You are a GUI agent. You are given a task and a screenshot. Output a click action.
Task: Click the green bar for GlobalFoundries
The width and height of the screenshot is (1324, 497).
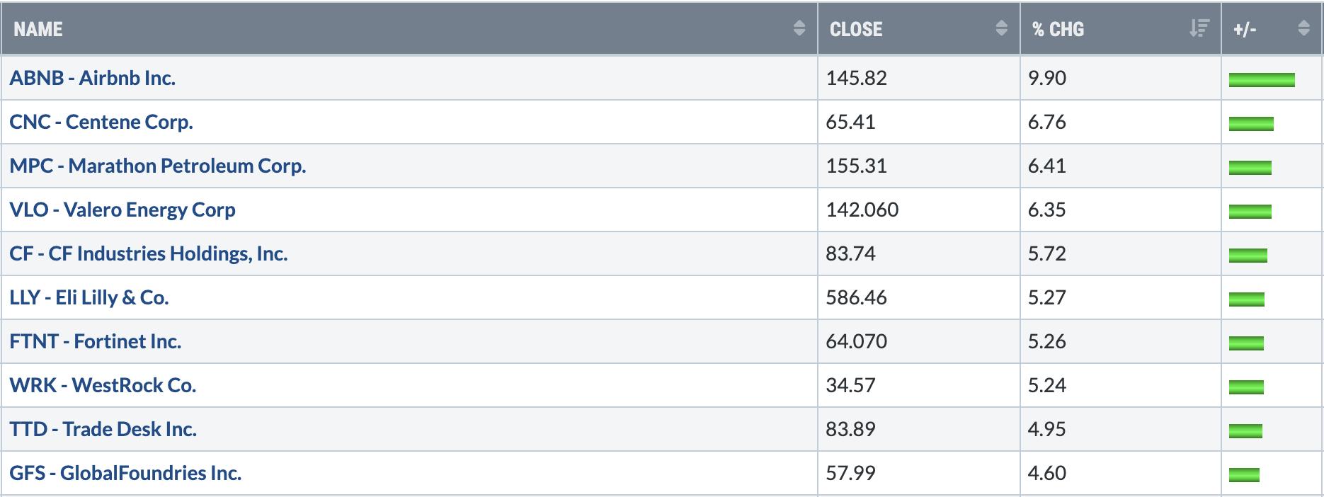pos(1244,475)
